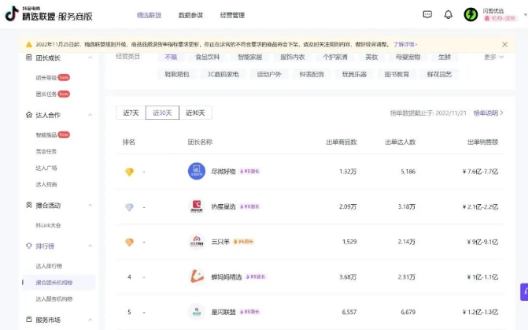The height and width of the screenshot is (330, 532).
Task: Click the warning triangle icon in banner
Action: (x=29, y=44)
